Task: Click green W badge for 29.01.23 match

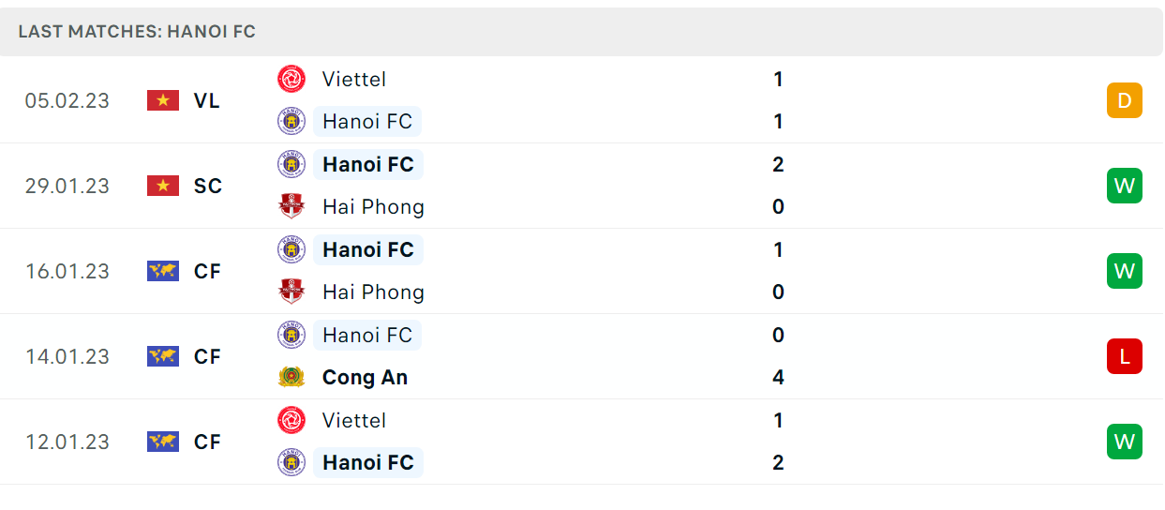Action: [x=1125, y=186]
